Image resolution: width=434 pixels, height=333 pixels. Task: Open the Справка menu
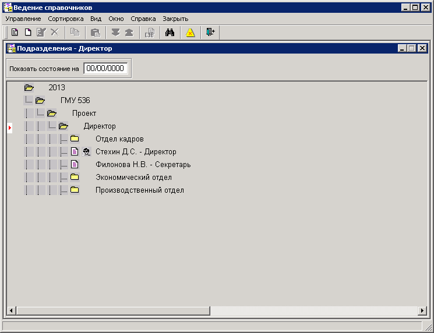click(143, 19)
